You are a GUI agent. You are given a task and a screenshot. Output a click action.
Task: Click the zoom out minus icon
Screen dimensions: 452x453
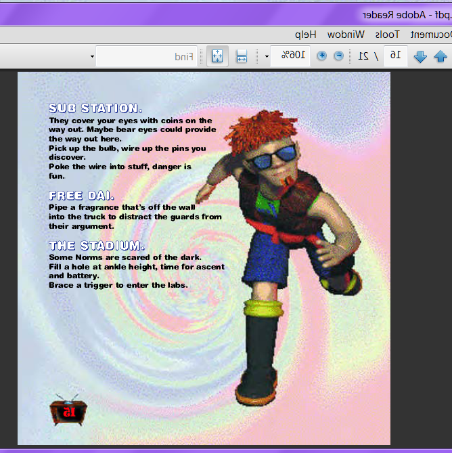[338, 56]
